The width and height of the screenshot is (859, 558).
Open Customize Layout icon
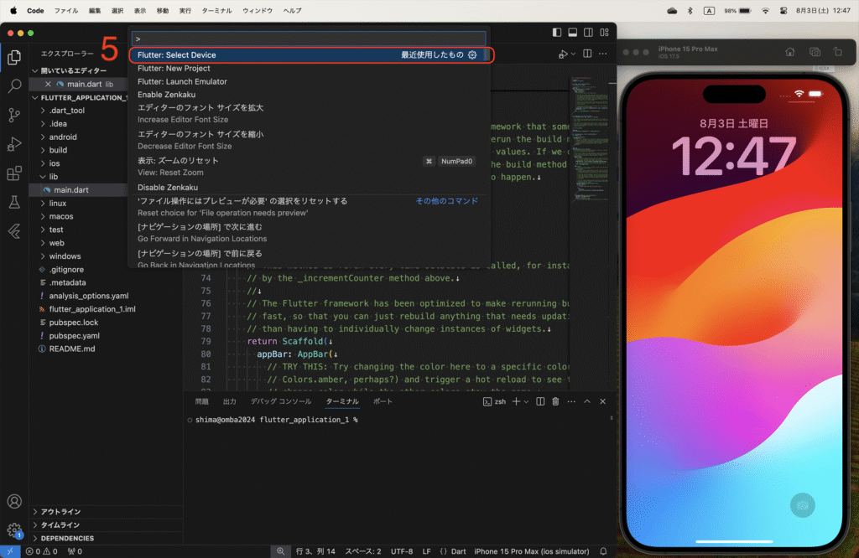(604, 33)
